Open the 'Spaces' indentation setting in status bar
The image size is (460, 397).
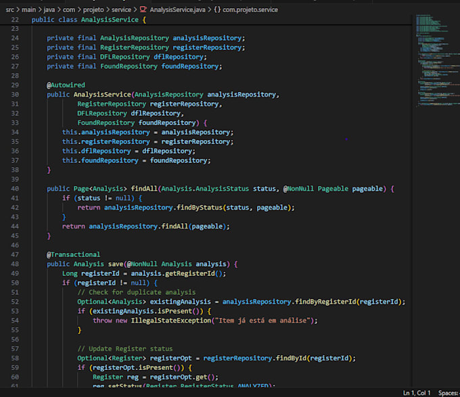pos(449,393)
